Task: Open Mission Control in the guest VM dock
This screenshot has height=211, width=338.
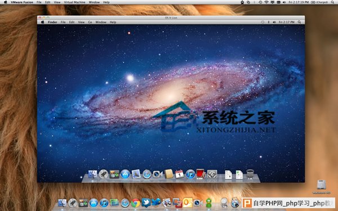Action: (114, 174)
